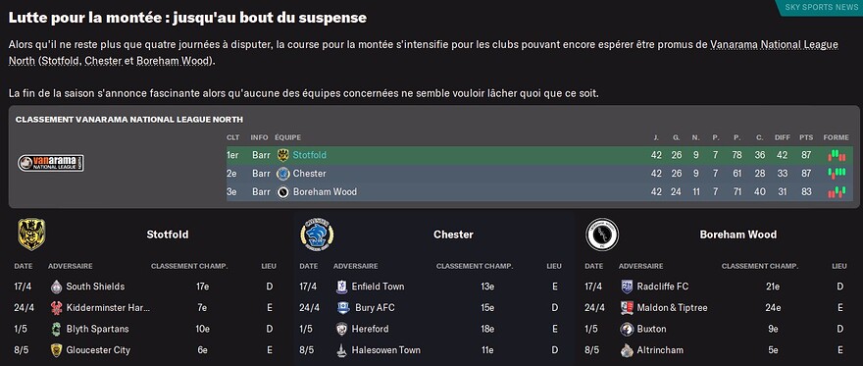This screenshot has height=366, width=863.
Task: Open the Enfield Town fixture entry
Action: (431, 287)
